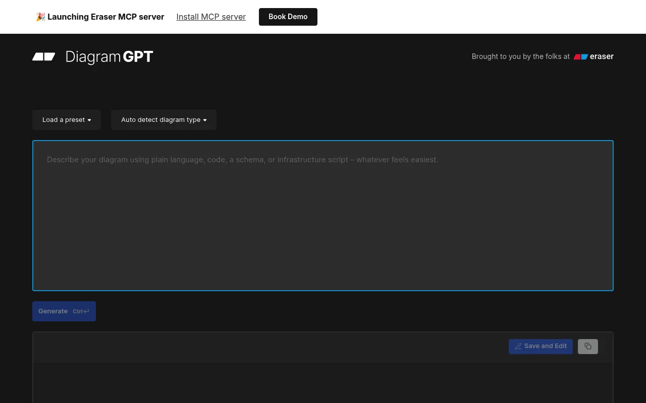Viewport: 646px width, 403px height.
Task: Copy the output with the copy icon
Action: tap(588, 347)
